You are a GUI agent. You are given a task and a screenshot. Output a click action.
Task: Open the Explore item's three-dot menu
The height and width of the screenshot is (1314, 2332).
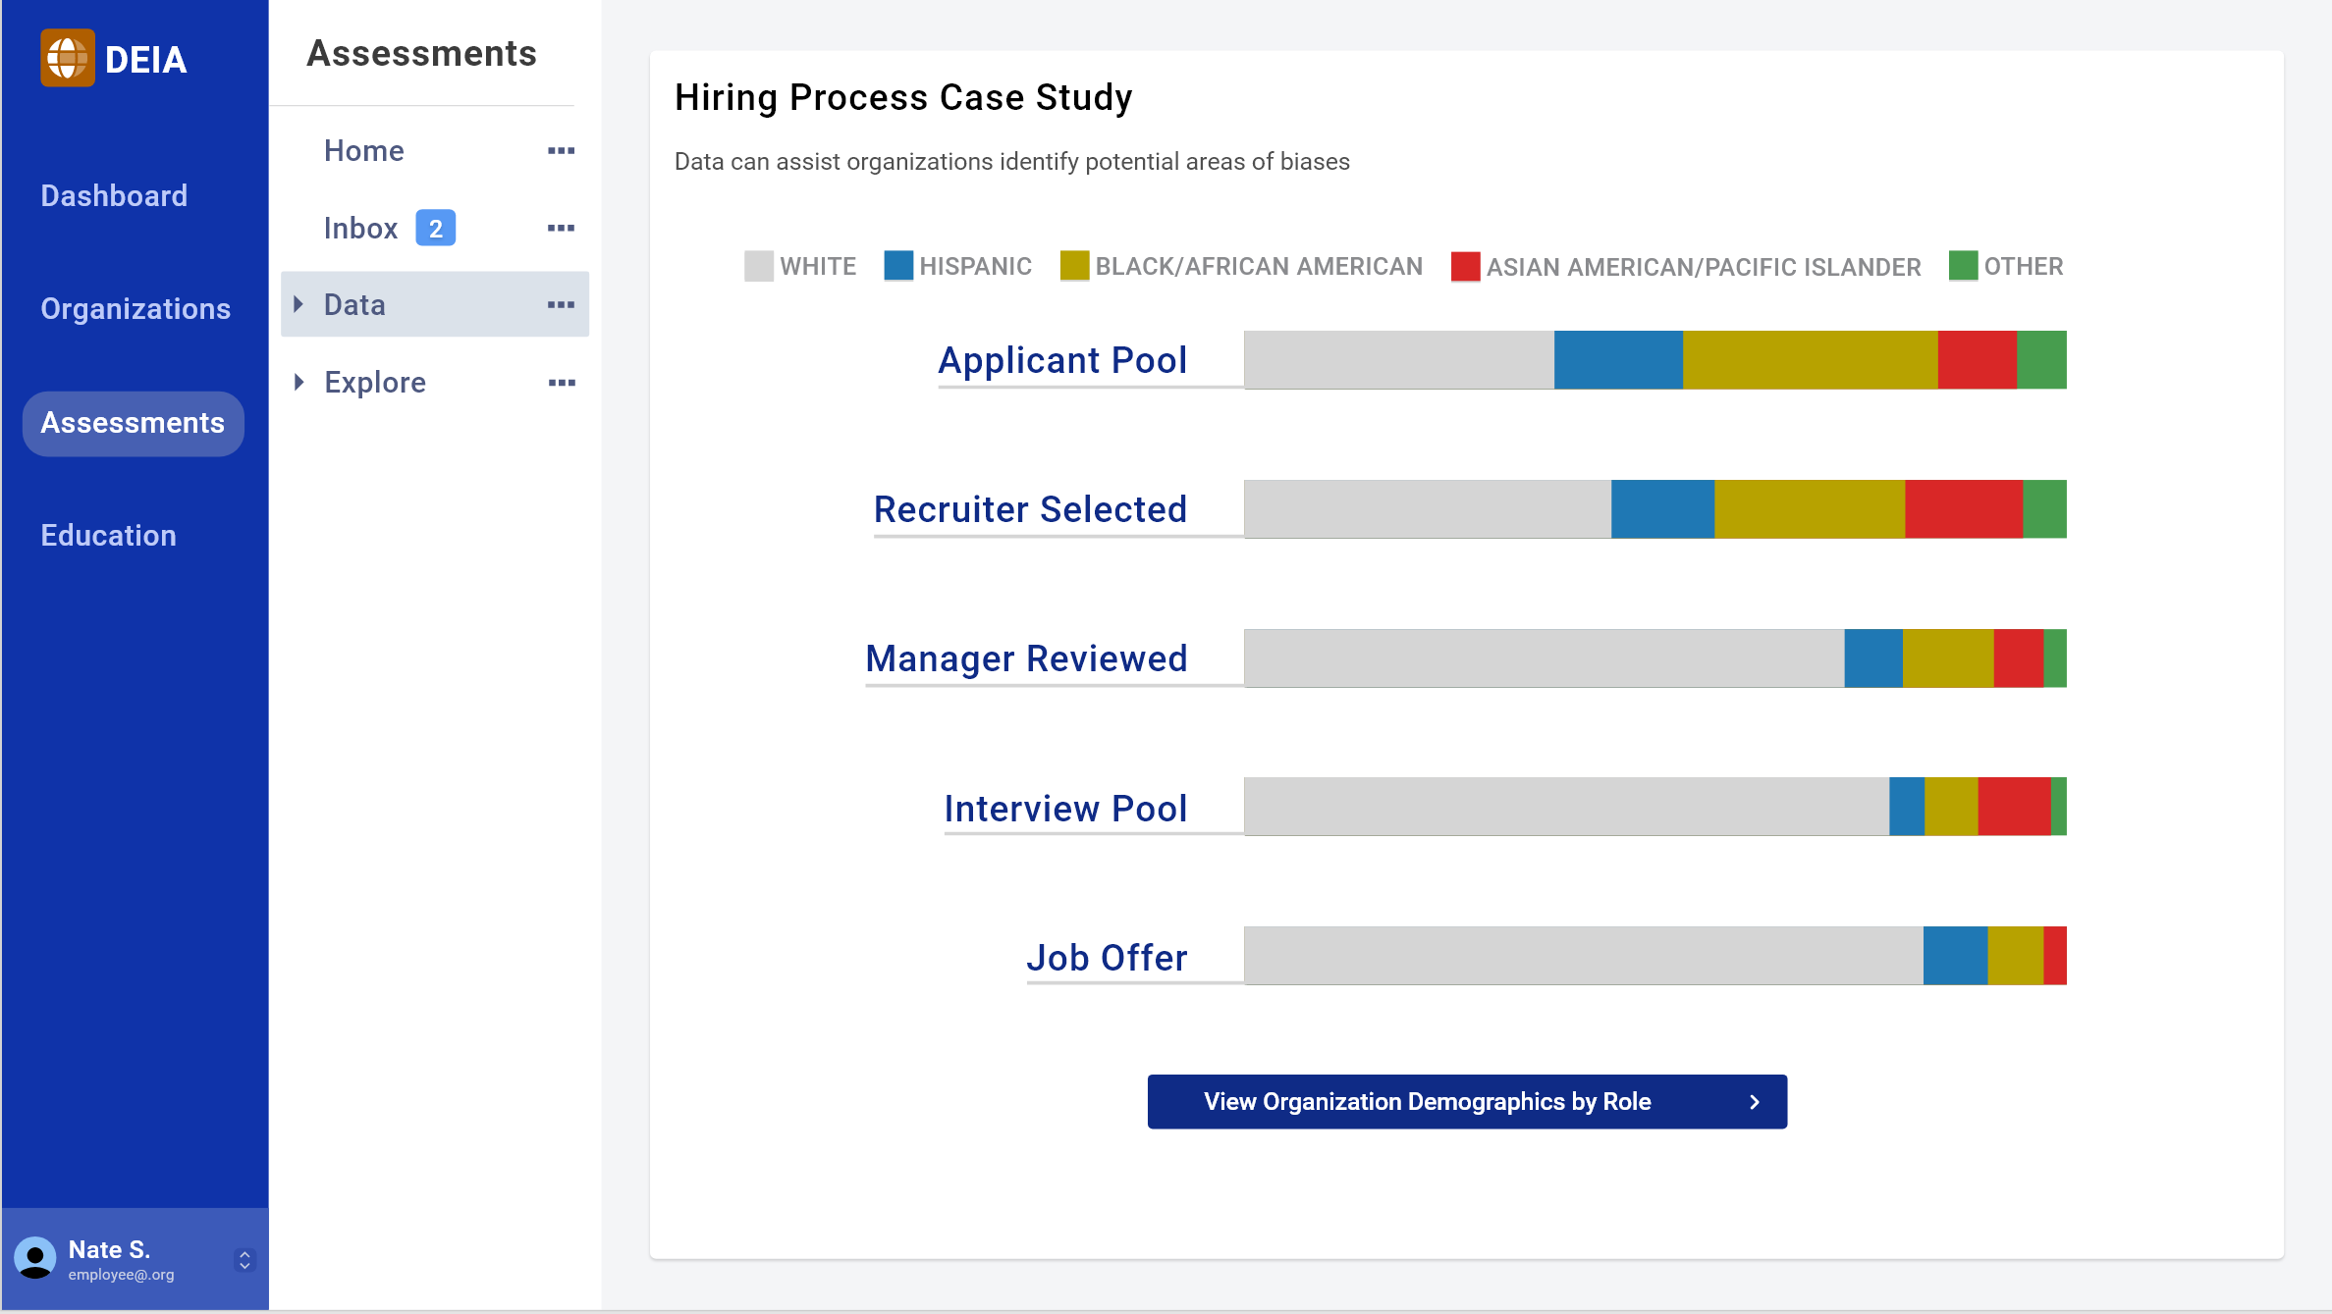coord(561,383)
